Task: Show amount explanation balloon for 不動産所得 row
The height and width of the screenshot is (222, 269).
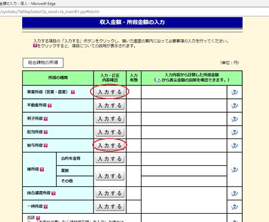Action: pyautogui.click(x=234, y=105)
